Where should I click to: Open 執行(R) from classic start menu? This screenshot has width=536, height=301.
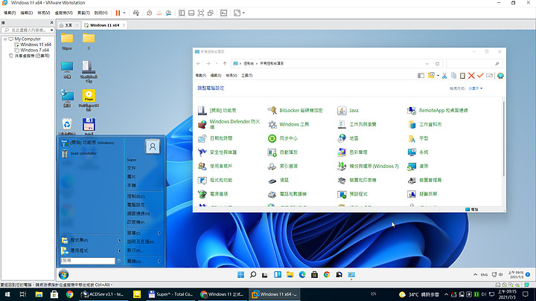click(x=135, y=250)
